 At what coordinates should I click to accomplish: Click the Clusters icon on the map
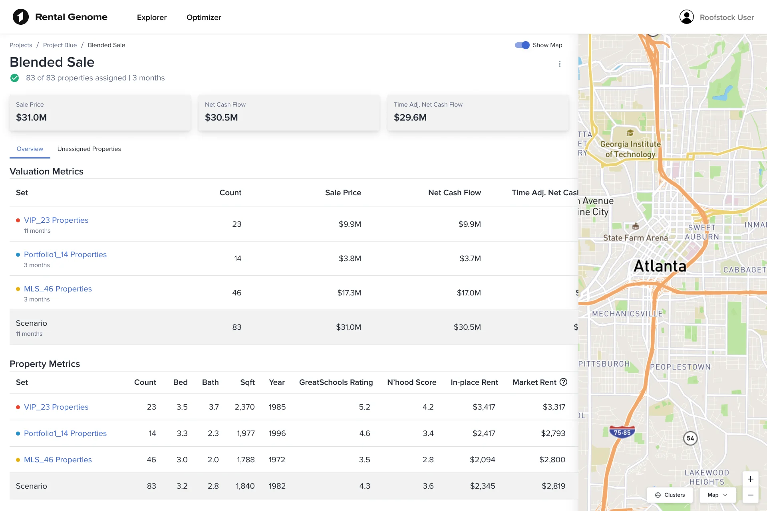[x=658, y=495]
